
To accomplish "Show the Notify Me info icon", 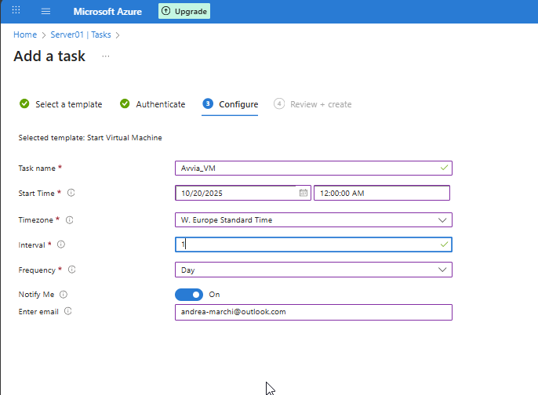I will click(x=64, y=294).
